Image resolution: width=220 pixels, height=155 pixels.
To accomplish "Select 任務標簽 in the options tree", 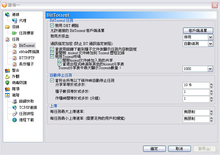I will (x=27, y=33).
